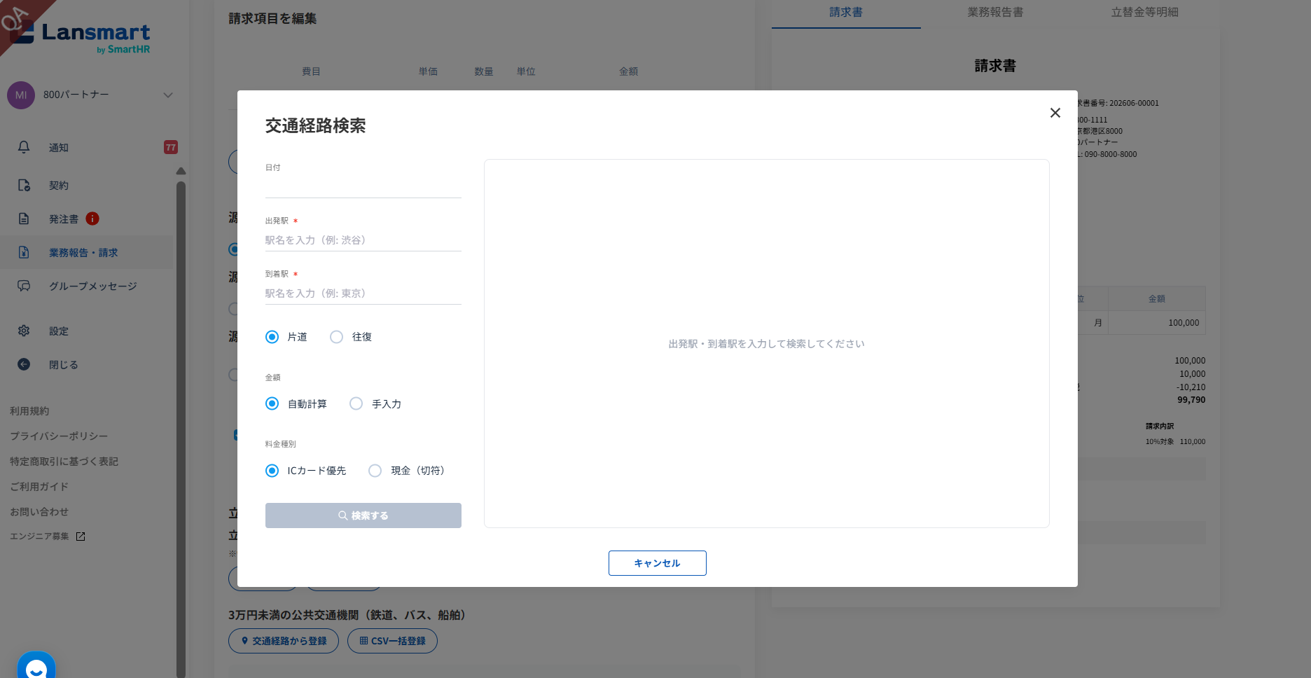Viewport: 1311px width, 678px height.
Task: Click the contract document icon in sidebar
Action: (24, 185)
